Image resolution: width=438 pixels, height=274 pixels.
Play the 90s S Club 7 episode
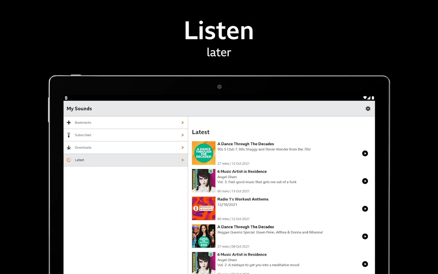point(365,153)
